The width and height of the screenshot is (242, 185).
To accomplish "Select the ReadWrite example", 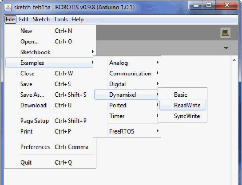I will (x=182, y=105).
